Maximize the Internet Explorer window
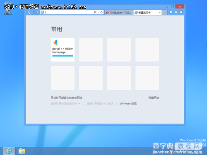 (173, 7)
